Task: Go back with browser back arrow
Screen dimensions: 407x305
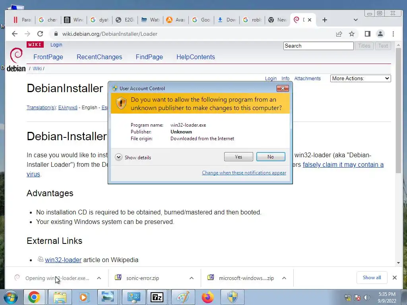Action: coord(15,34)
